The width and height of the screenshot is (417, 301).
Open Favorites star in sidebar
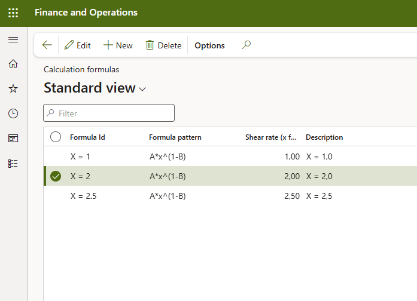tap(13, 88)
